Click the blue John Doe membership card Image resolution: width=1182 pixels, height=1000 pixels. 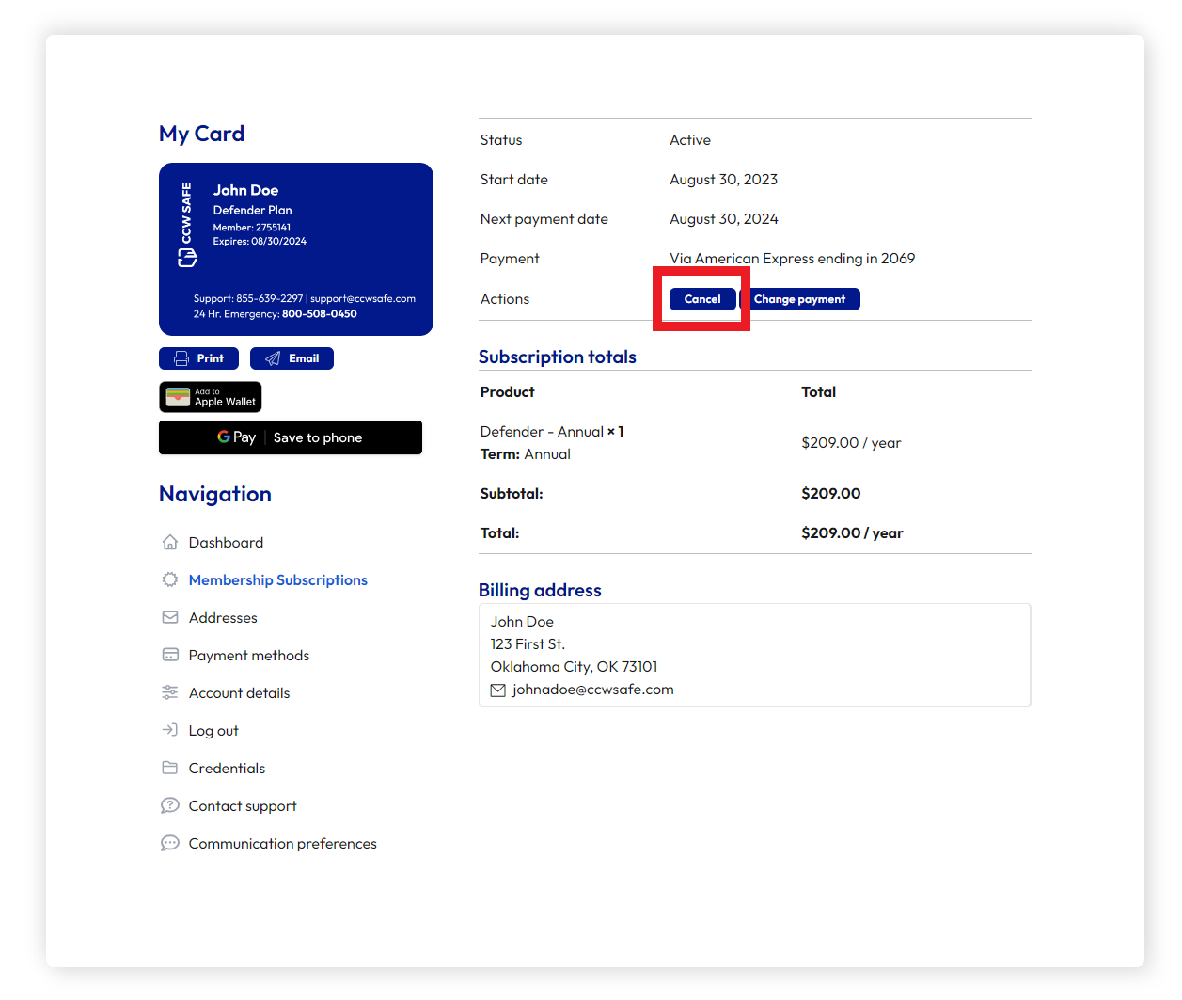point(296,249)
